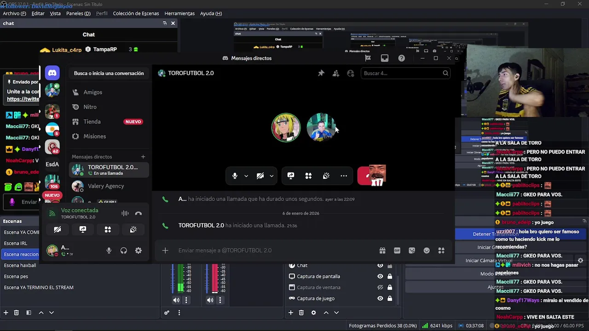
Task: Toggle camera in voice connected panel
Action: 57,229
